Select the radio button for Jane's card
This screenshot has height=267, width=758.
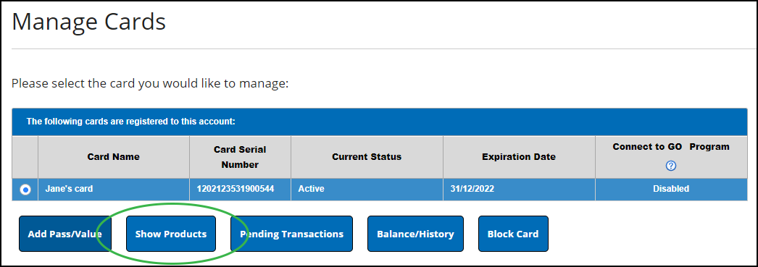tap(25, 190)
